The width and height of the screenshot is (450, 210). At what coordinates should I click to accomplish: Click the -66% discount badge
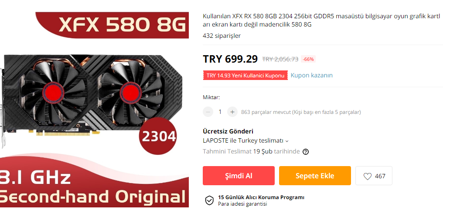click(x=308, y=59)
